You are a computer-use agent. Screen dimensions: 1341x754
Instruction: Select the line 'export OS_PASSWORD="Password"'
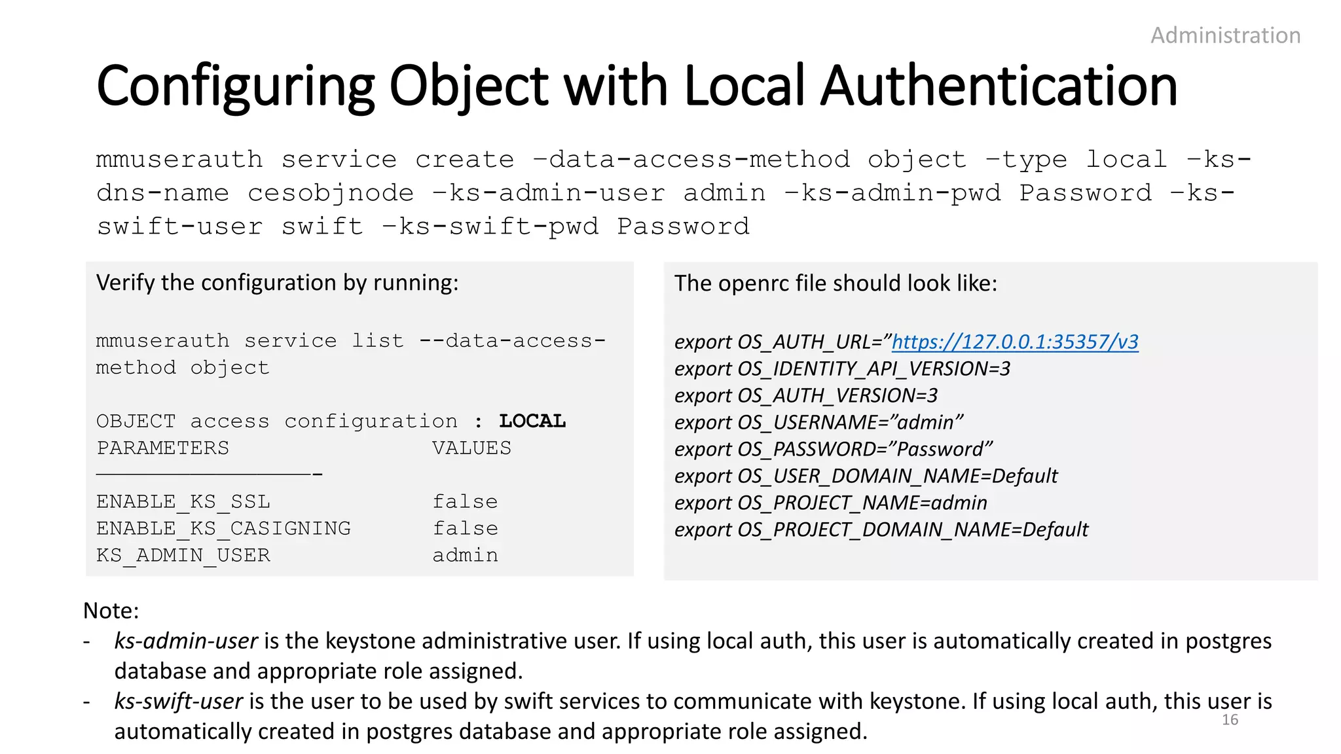[834, 449]
